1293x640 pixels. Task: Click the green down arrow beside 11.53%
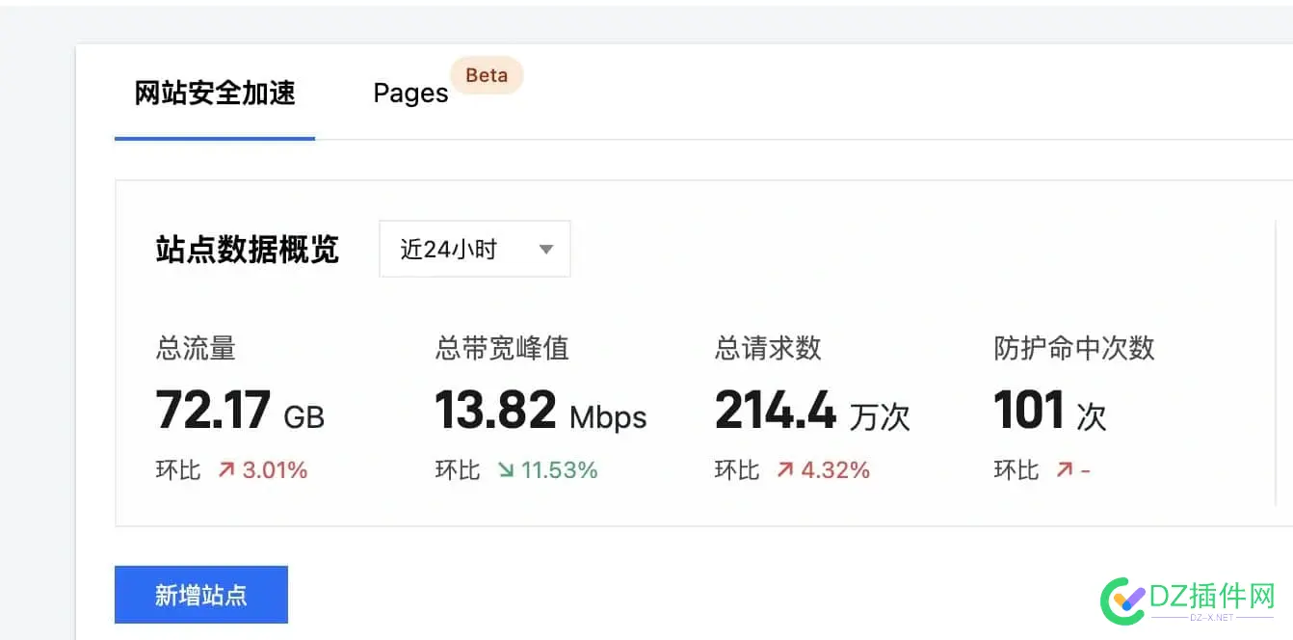coord(506,470)
